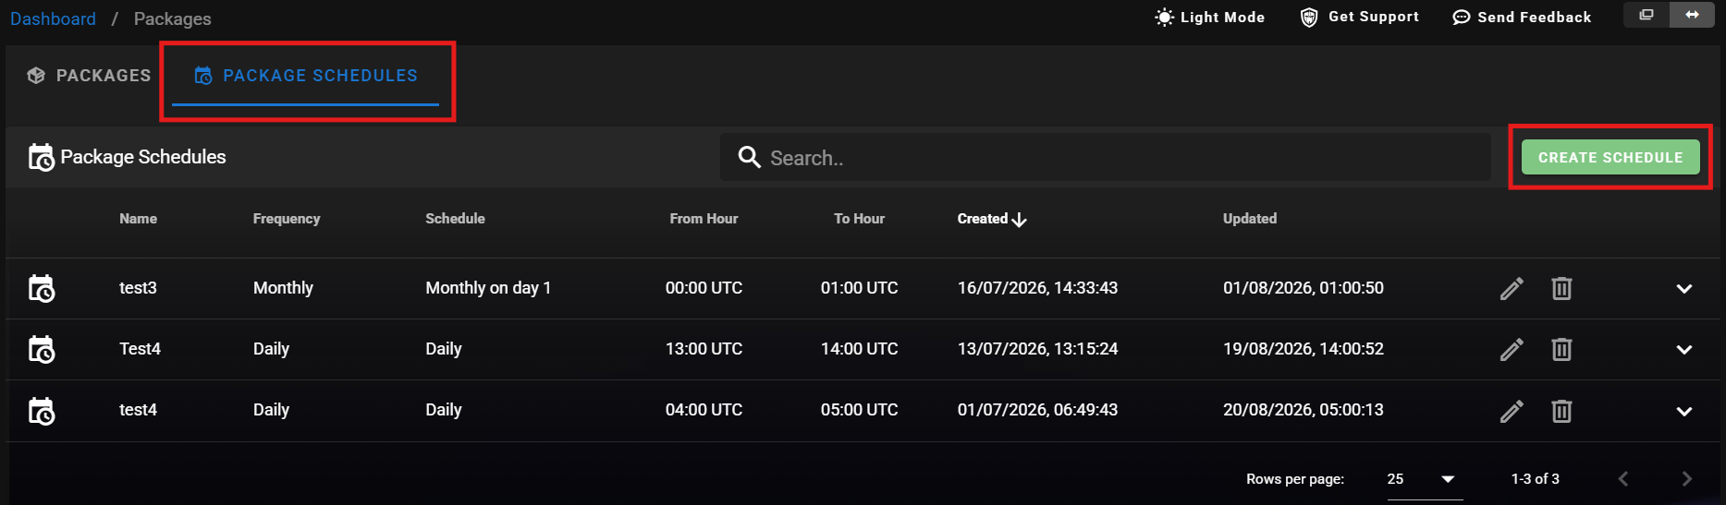Delete the test3 schedule
Viewport: 1726px width, 505px height.
coord(1561,289)
